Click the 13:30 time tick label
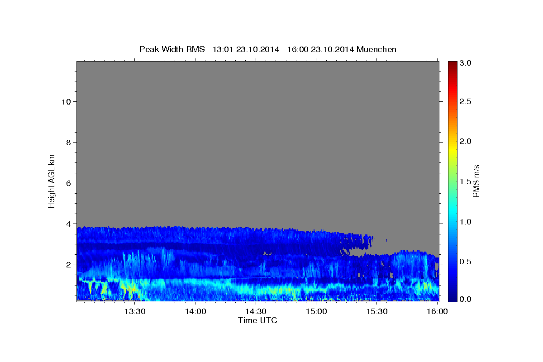This screenshot has width=543, height=362. pos(135,311)
